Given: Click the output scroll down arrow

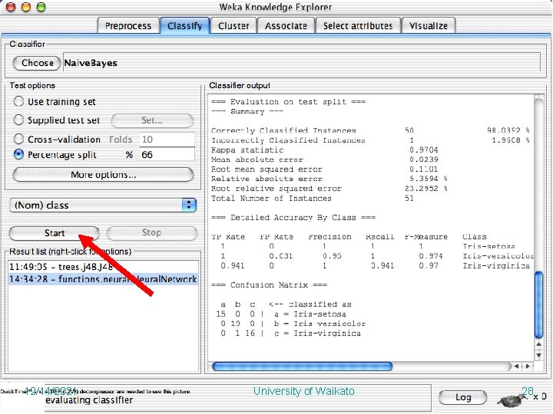Looking at the screenshot, I should [x=539, y=355].
